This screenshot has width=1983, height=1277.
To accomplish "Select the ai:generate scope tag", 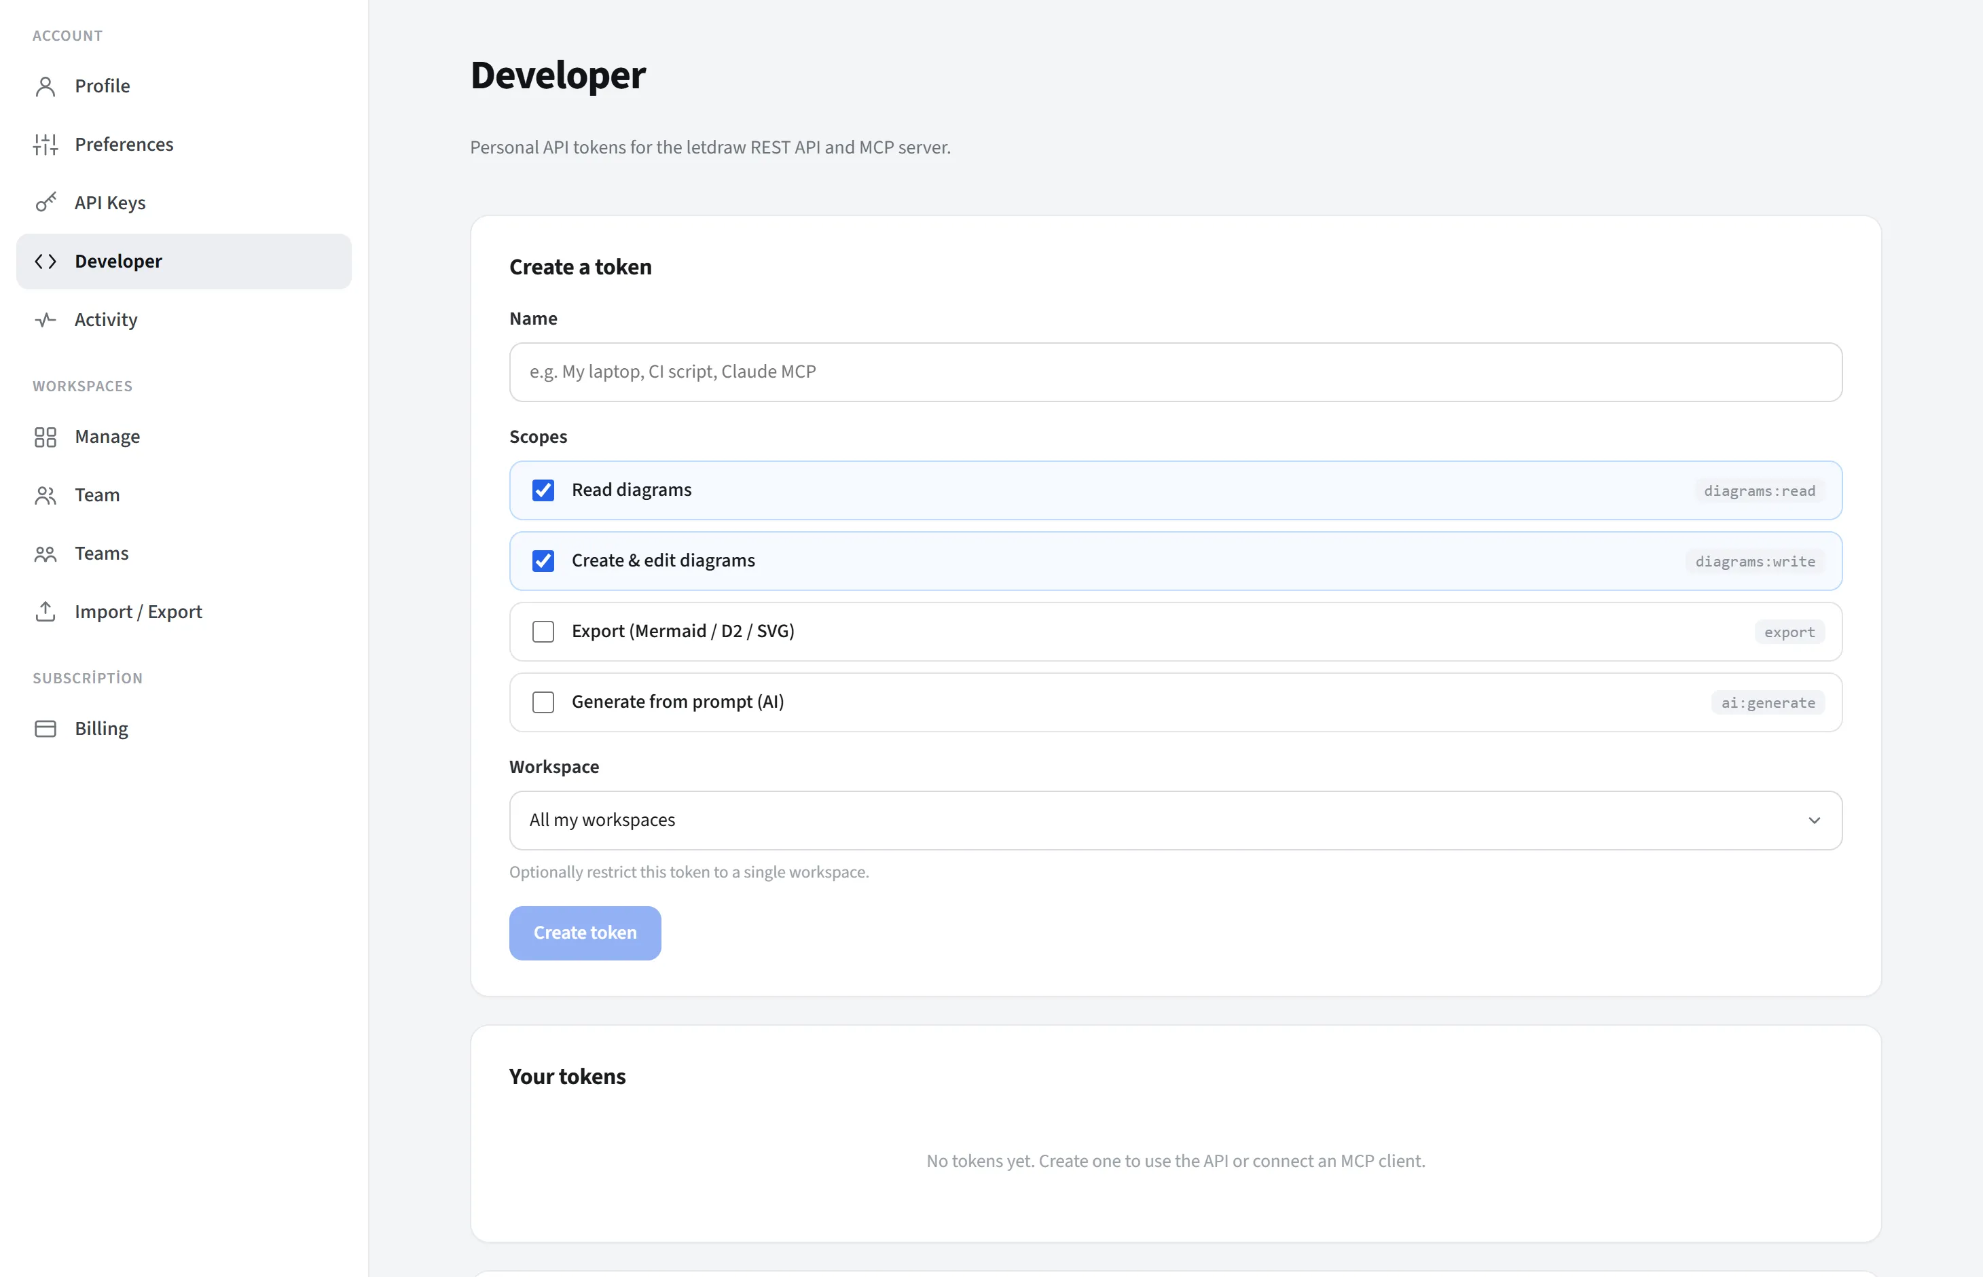I will (1768, 702).
